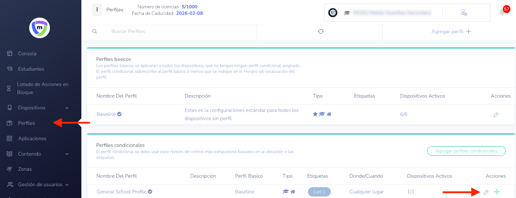This screenshot has height=198, width=516.
Task: Click the three-dot menu beside Perfiles
Action: click(x=97, y=10)
